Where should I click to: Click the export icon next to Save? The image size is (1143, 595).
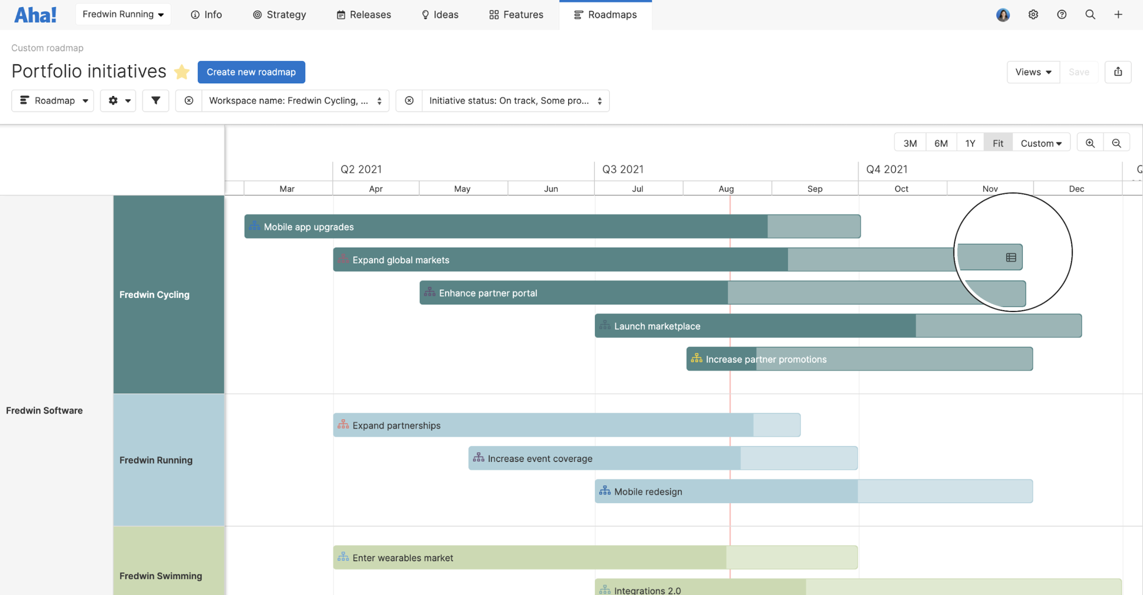tap(1118, 72)
